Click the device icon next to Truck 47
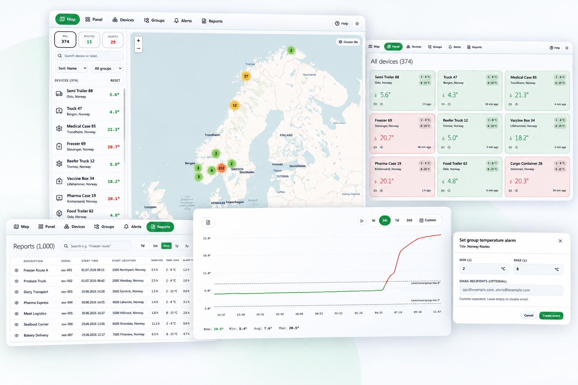Image resolution: width=578 pixels, height=385 pixels. pos(59,111)
